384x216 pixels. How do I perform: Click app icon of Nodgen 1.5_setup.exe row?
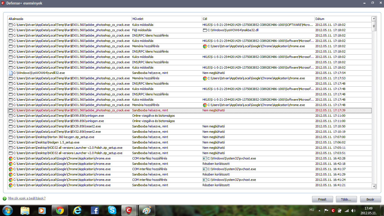tap(11, 142)
